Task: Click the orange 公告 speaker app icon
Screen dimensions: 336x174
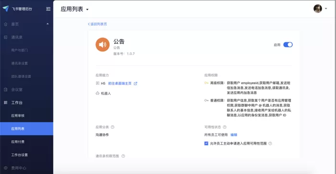Action: [102, 45]
